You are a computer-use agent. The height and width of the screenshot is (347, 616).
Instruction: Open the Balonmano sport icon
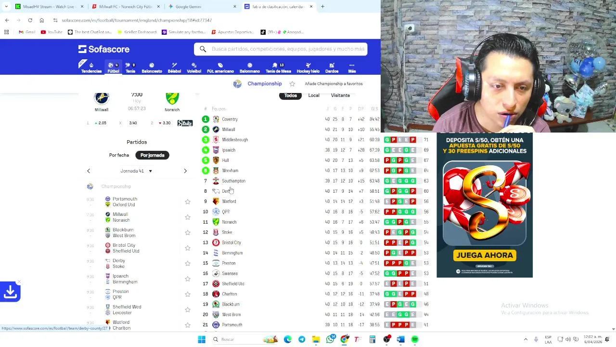point(250,68)
